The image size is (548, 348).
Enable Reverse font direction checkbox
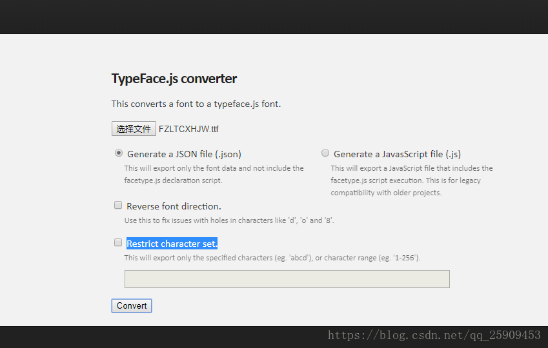coord(118,205)
